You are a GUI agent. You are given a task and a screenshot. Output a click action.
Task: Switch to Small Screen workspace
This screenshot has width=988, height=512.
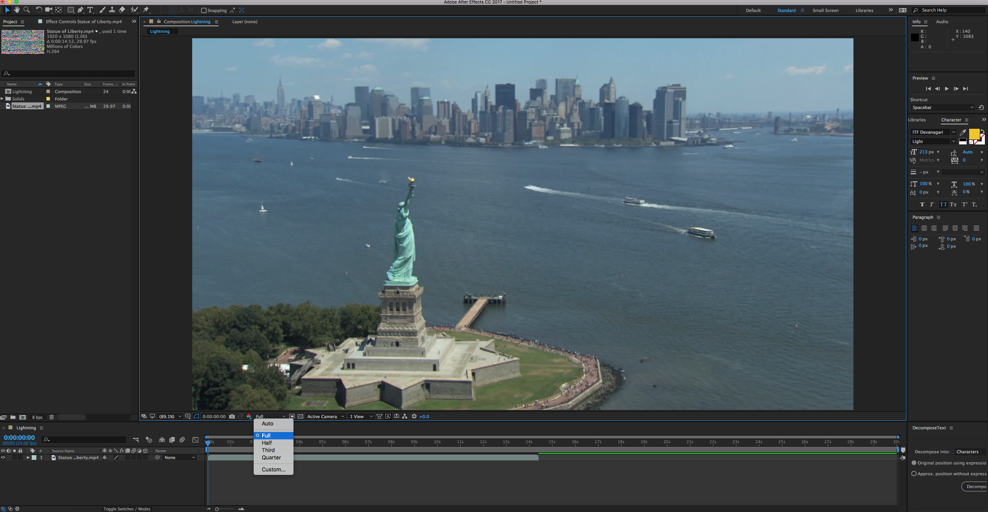click(x=825, y=10)
